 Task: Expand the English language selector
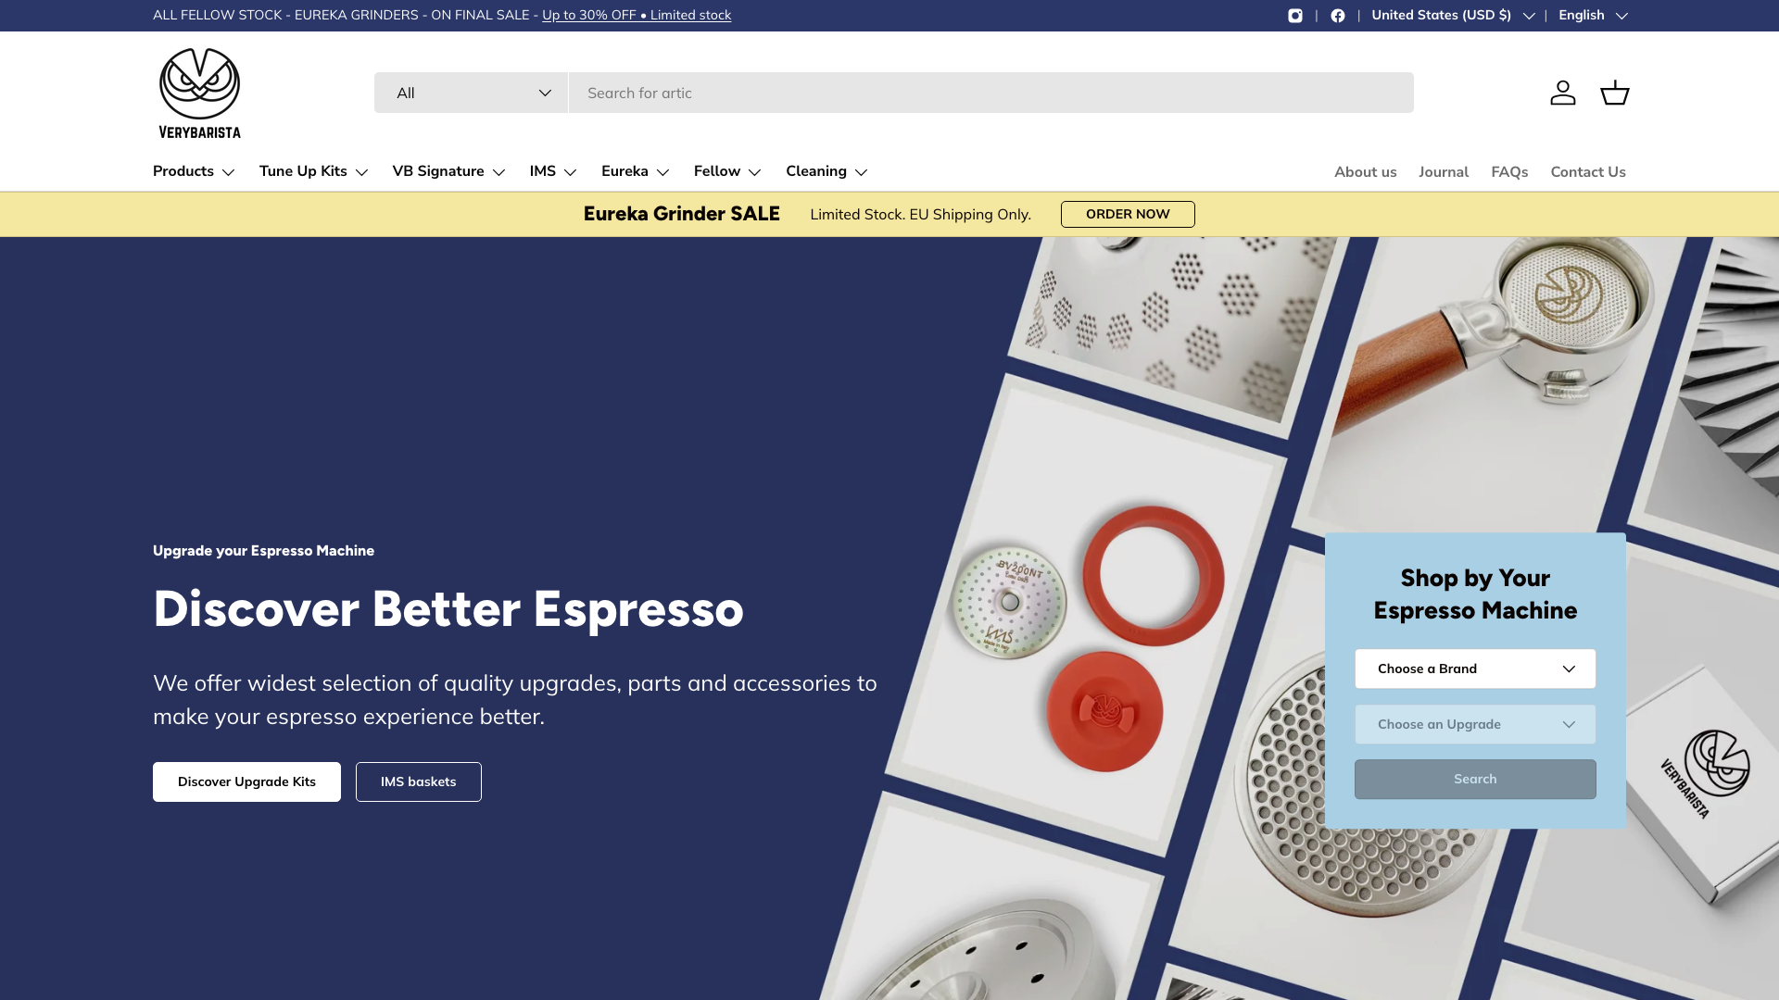click(1593, 16)
